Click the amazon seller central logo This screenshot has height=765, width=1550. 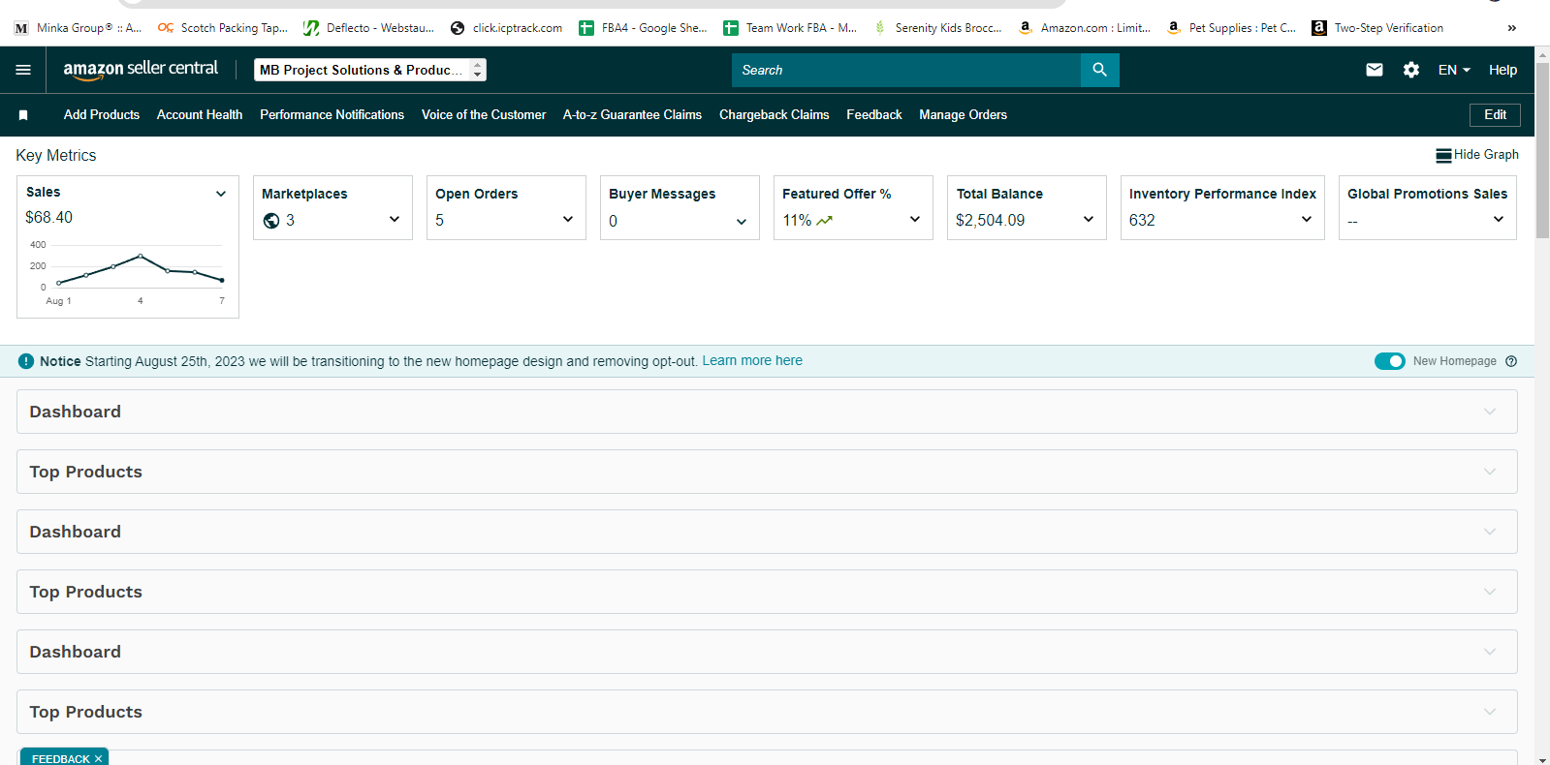[142, 69]
